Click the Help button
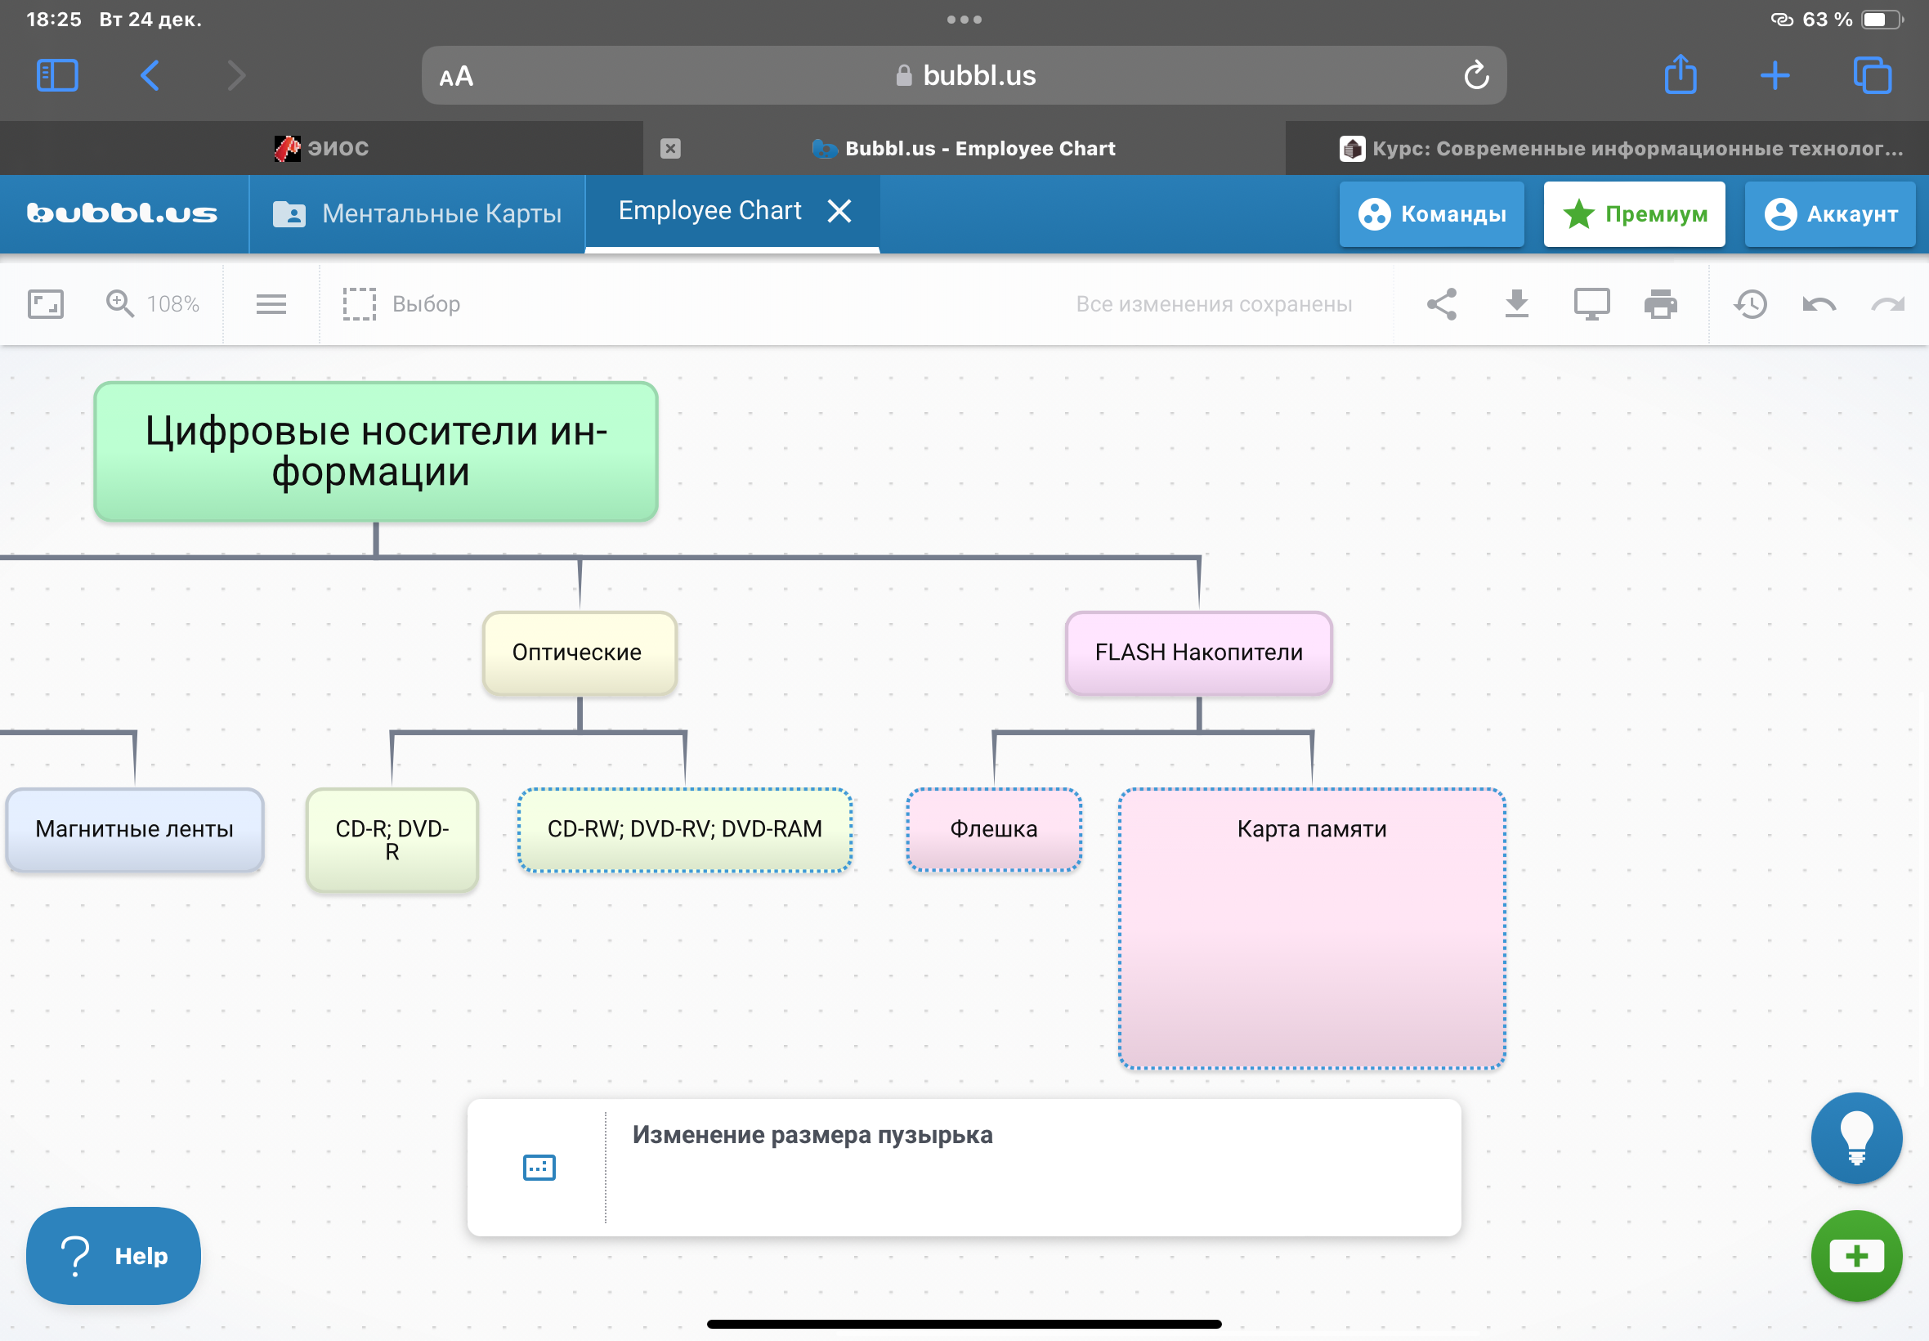Screen dimensions: 1929x1341 click(114, 1255)
